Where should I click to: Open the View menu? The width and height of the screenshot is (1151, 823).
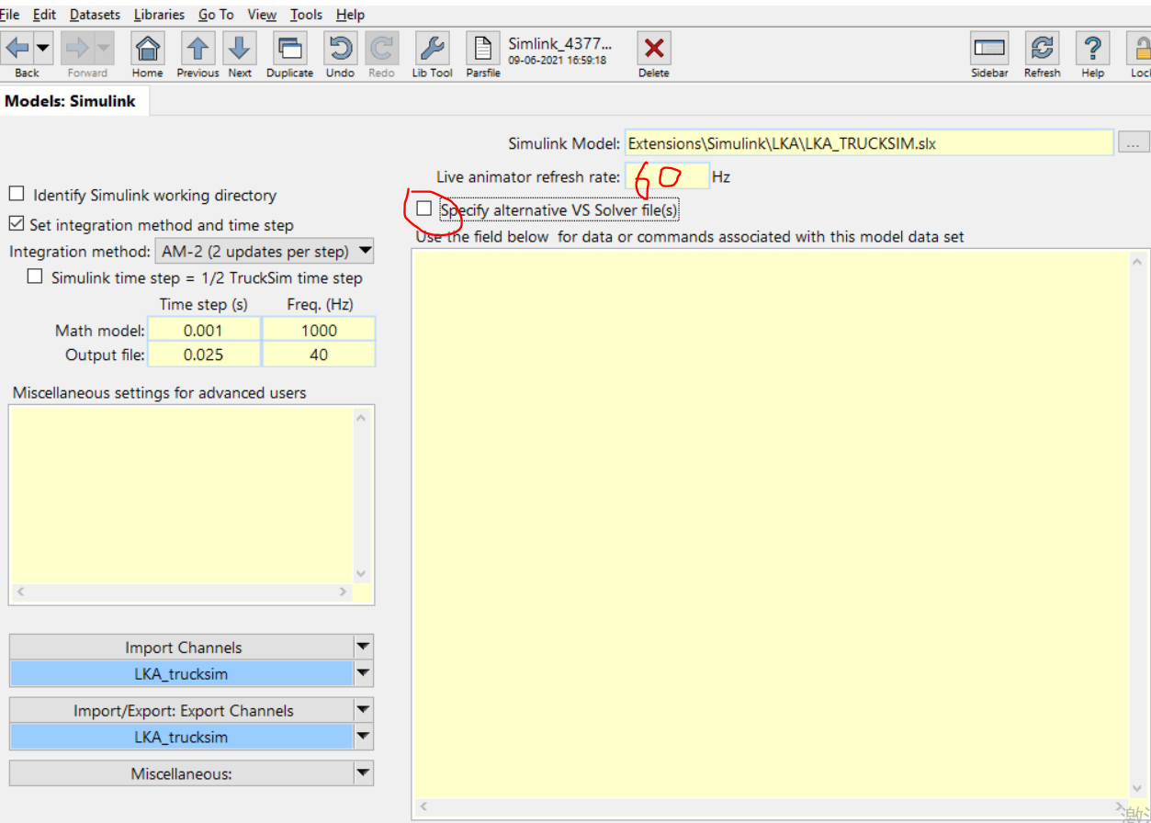click(x=262, y=15)
